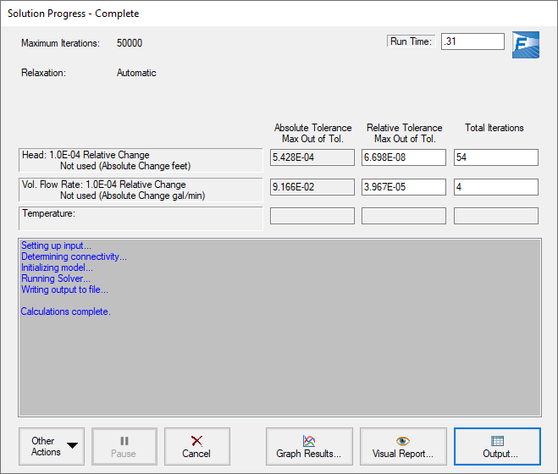
Task: Click the Run Time field
Action: [x=472, y=41]
